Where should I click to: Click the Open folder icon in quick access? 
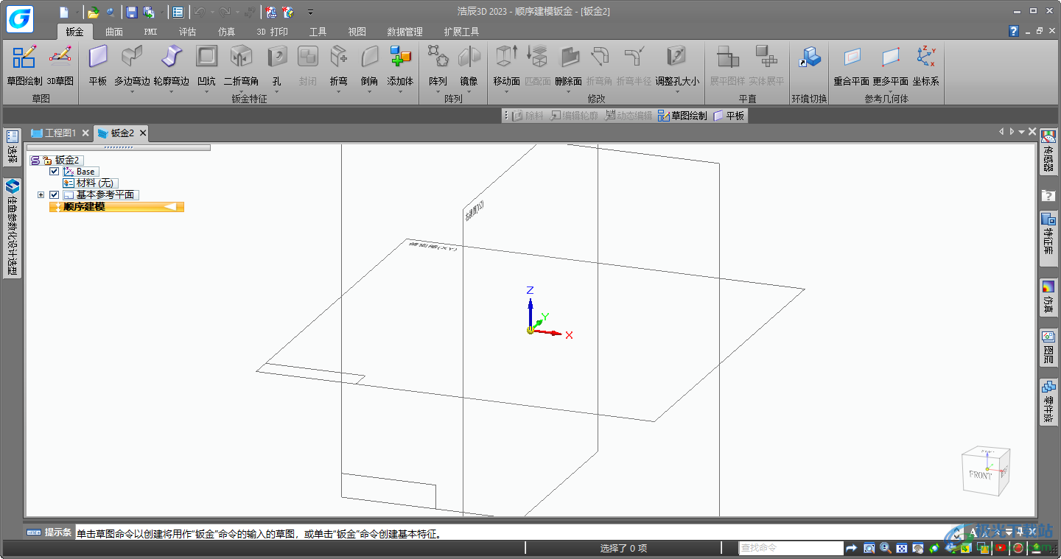coord(93,12)
